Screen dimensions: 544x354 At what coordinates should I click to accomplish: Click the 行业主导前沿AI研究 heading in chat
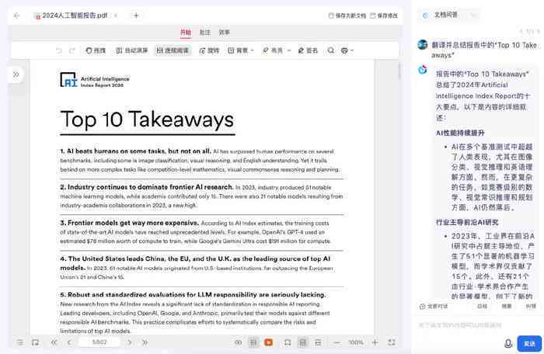pos(467,222)
